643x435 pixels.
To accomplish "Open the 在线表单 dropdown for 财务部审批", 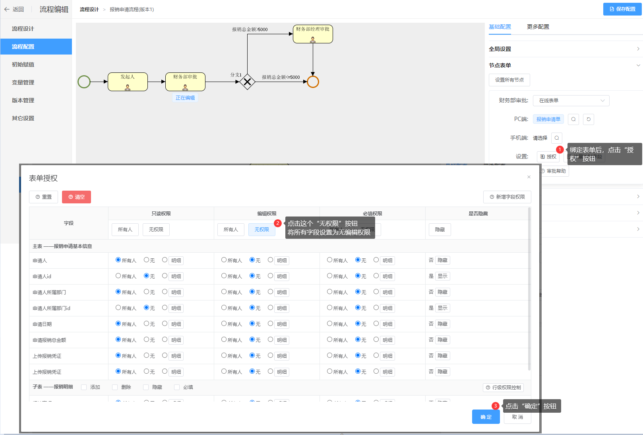I will coord(571,101).
